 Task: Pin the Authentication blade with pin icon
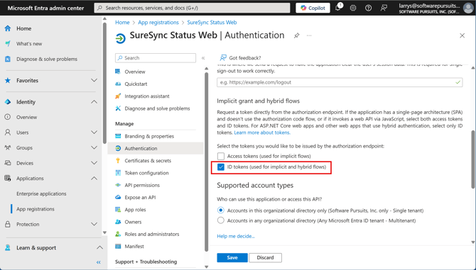[296, 35]
